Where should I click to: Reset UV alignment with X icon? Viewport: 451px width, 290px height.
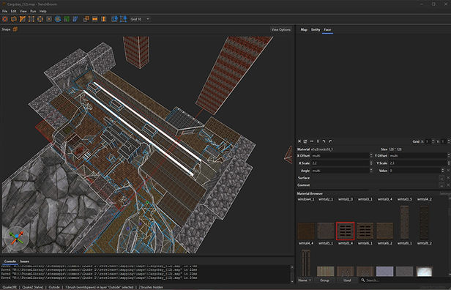pos(299,141)
